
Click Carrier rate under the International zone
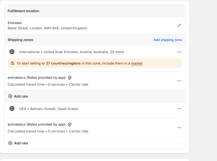tap(79, 84)
